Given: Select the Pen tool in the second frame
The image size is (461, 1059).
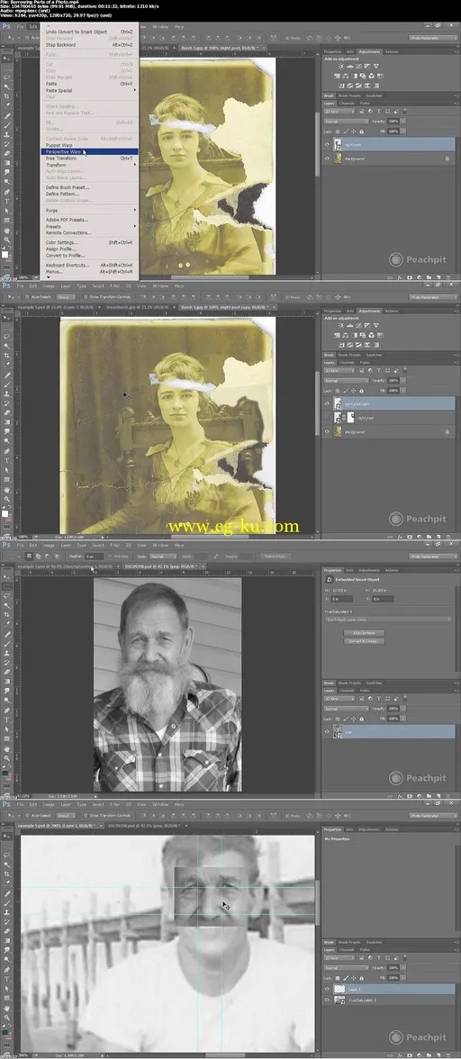Looking at the screenshot, I should tap(6, 450).
